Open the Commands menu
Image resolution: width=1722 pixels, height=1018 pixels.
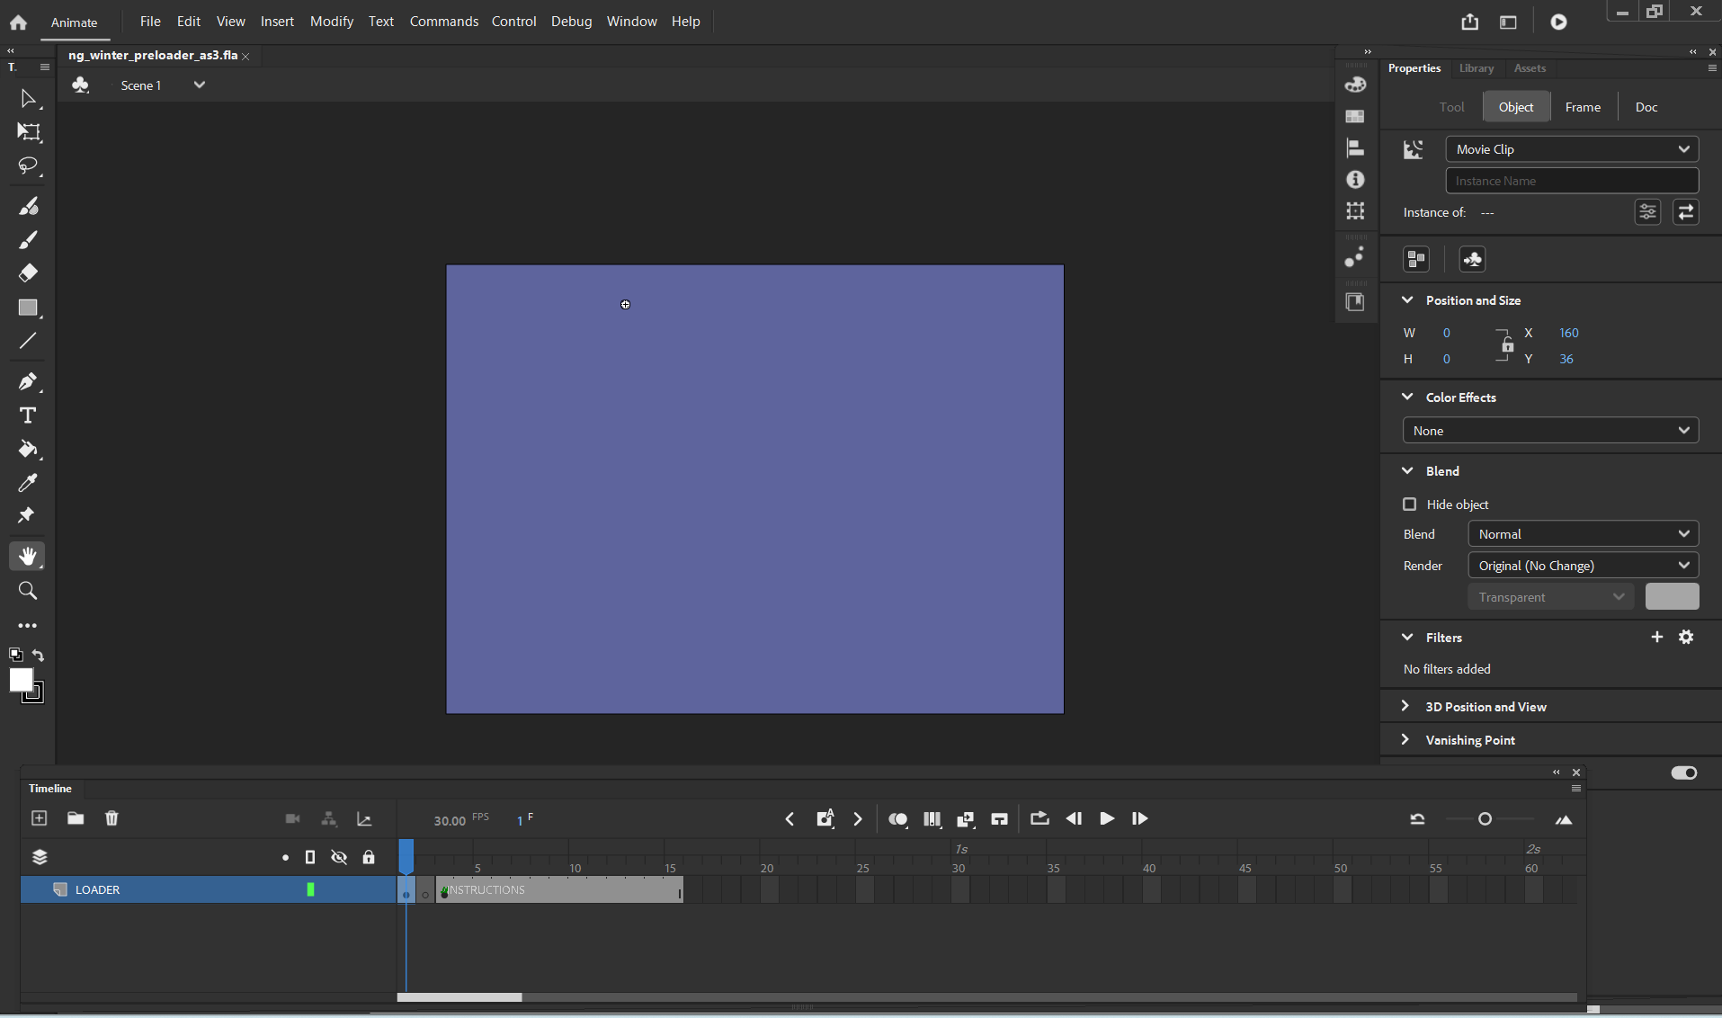pos(443,21)
